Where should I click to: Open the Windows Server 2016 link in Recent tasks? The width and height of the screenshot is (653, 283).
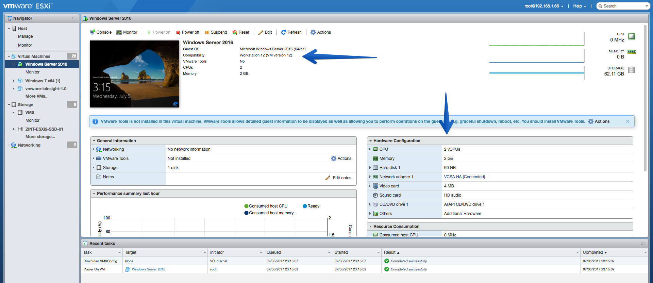pyautogui.click(x=149, y=269)
